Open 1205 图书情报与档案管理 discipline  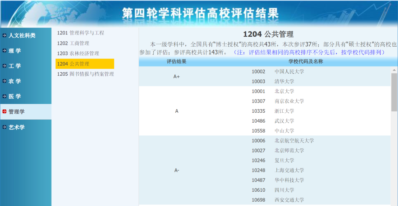85,74
